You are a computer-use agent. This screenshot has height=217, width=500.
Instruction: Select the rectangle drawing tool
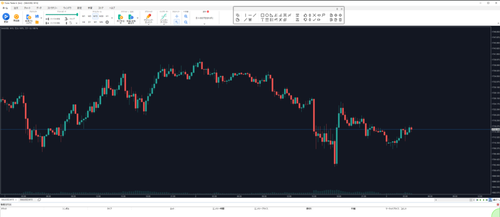tap(262, 15)
